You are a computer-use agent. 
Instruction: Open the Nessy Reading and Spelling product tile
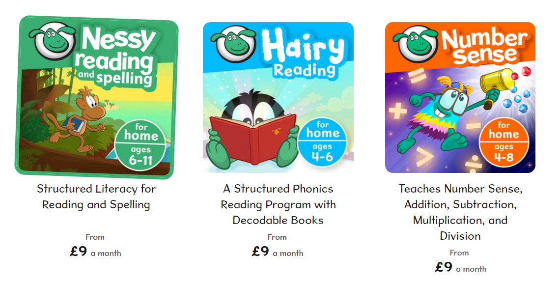96,97
